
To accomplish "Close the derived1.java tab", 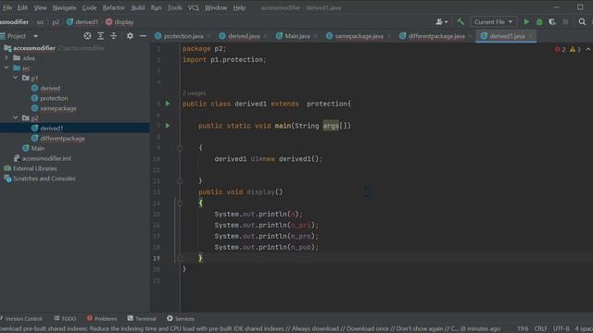I will pos(531,36).
